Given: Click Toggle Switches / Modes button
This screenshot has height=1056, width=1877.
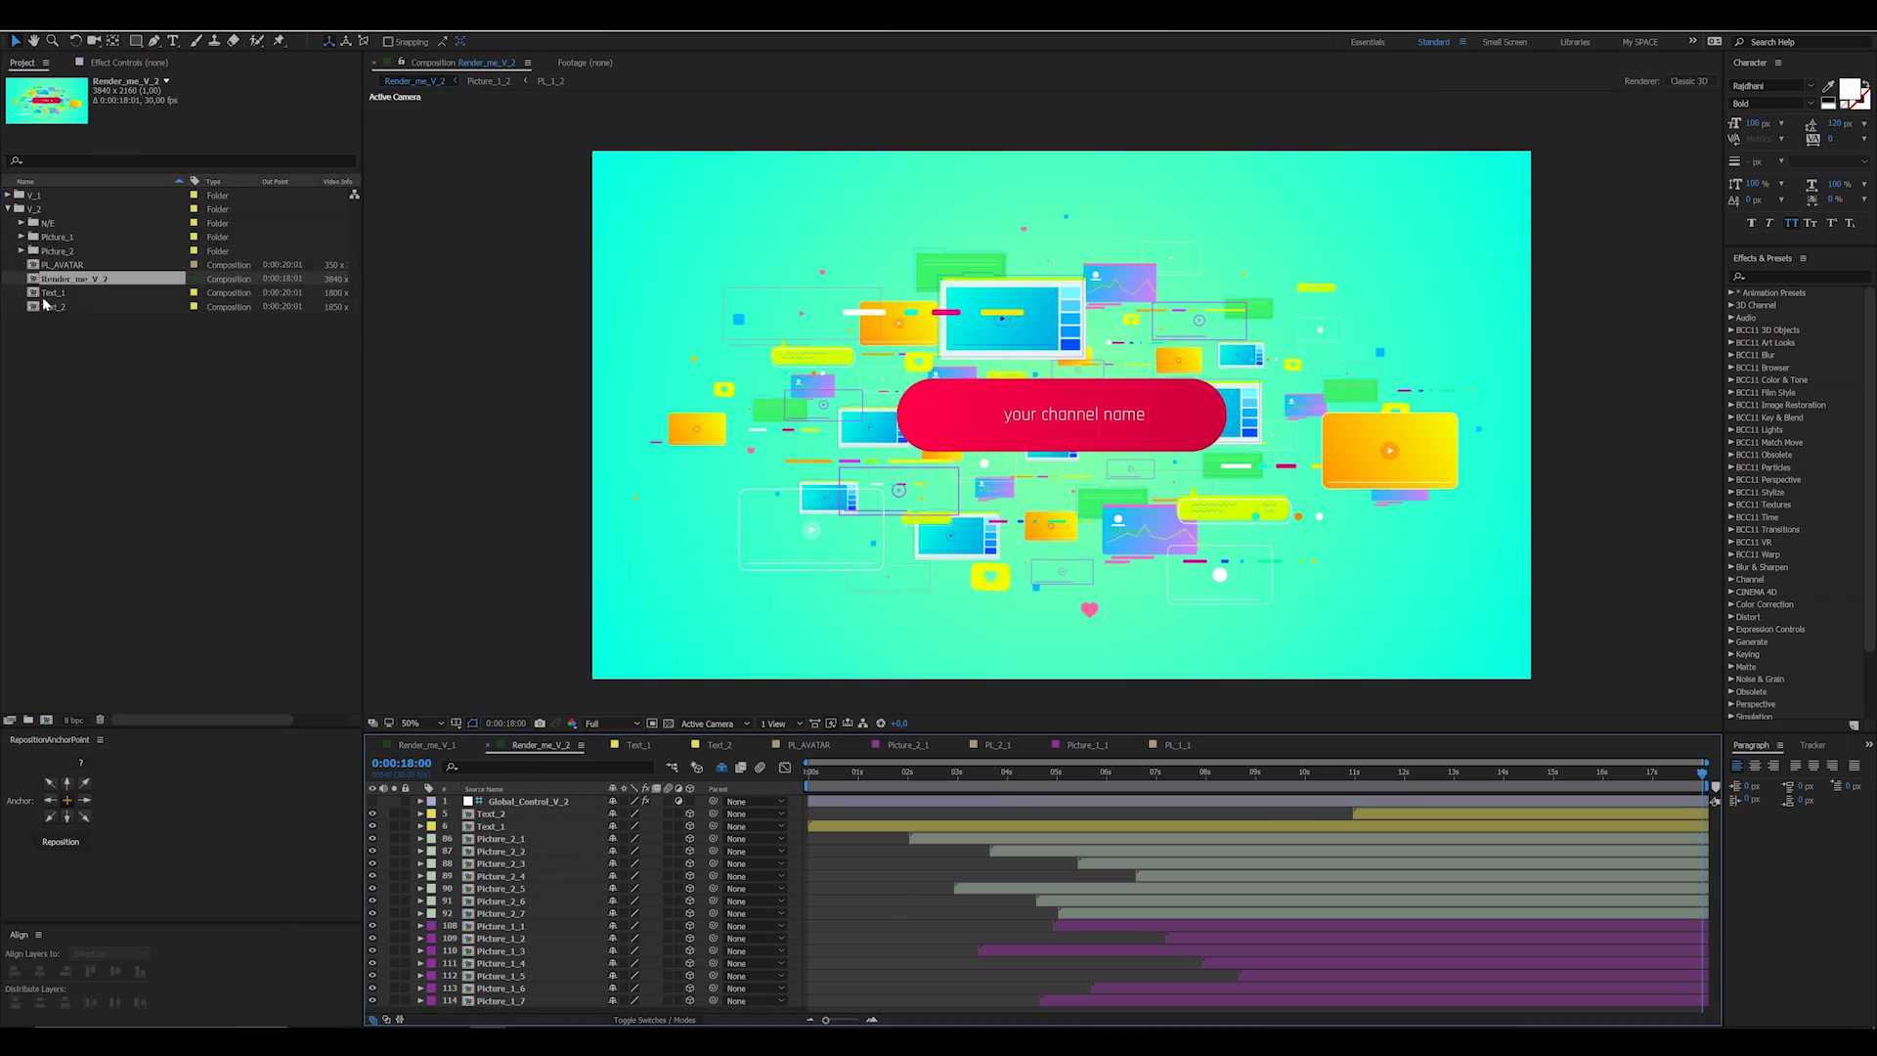Looking at the screenshot, I should point(654,1020).
